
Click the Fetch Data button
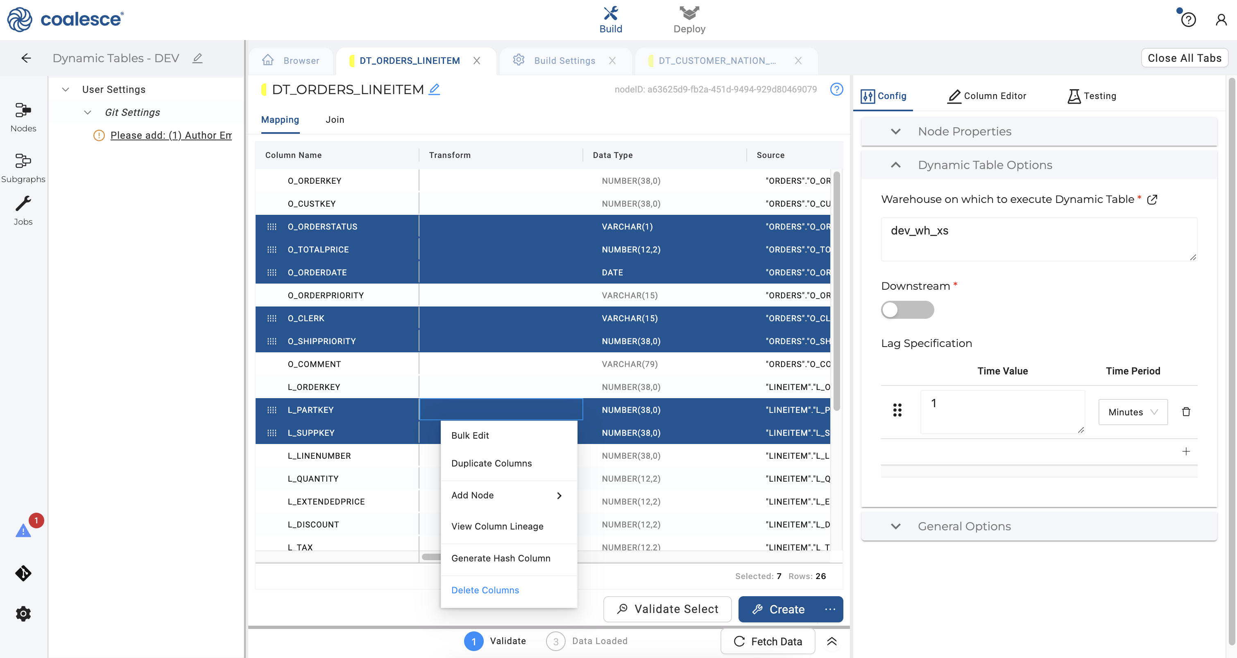tap(767, 641)
